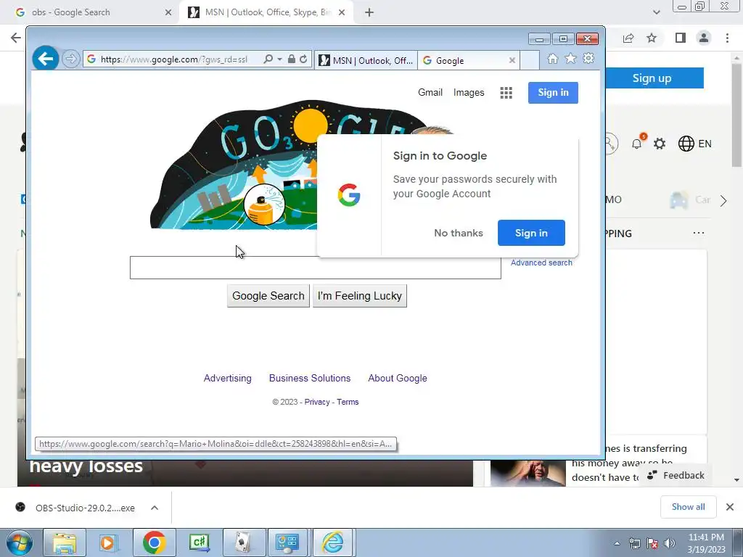Open IE favorites star
The width and height of the screenshot is (743, 557).
(x=570, y=59)
